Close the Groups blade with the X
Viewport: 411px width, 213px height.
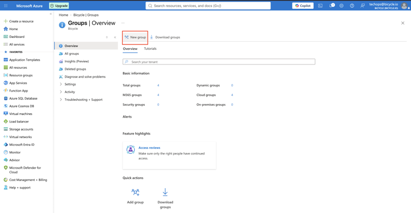tap(402, 23)
